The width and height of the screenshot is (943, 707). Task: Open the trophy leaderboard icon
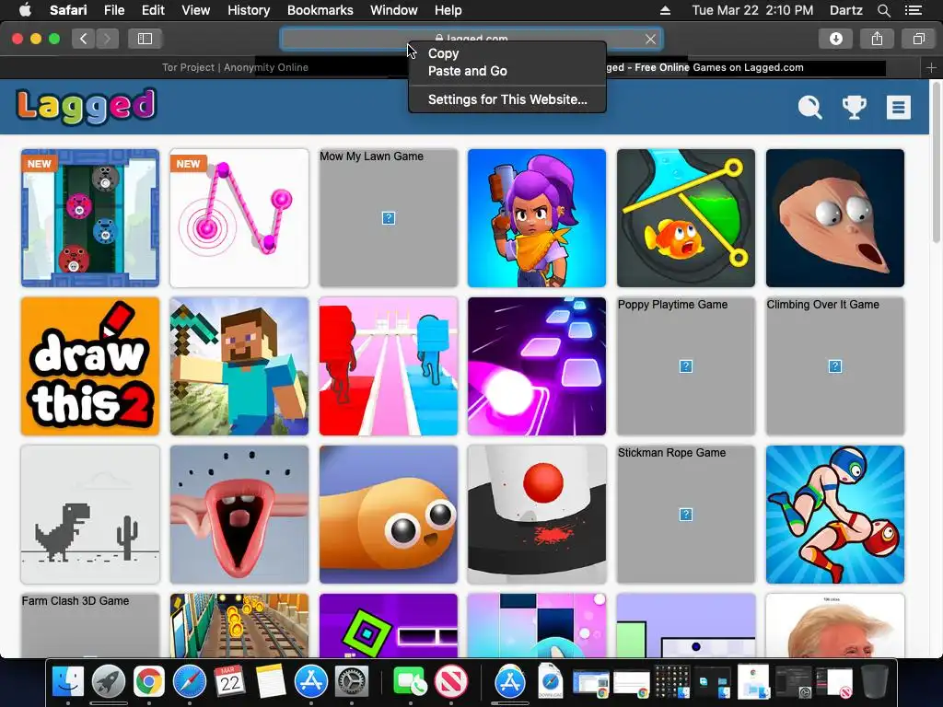tap(854, 108)
